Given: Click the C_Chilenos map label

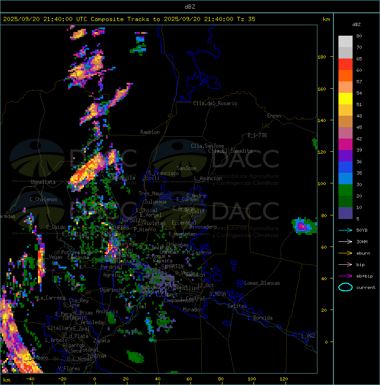Looking at the screenshot, I should coord(43,199).
